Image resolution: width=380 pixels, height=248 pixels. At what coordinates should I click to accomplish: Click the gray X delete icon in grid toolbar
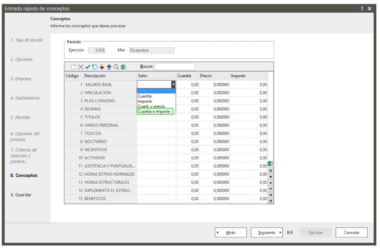tap(81, 67)
